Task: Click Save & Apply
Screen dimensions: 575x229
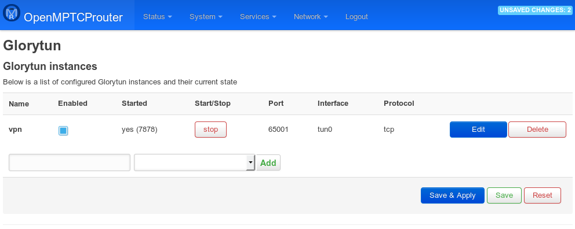Action: 453,195
